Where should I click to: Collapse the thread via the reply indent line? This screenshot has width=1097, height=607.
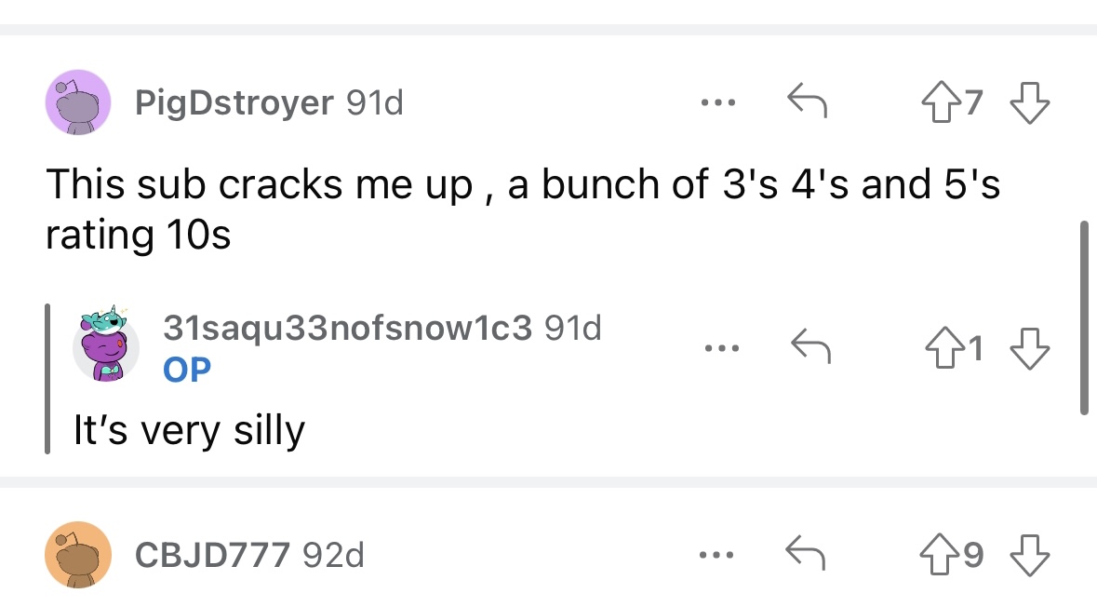pyautogui.click(x=48, y=380)
